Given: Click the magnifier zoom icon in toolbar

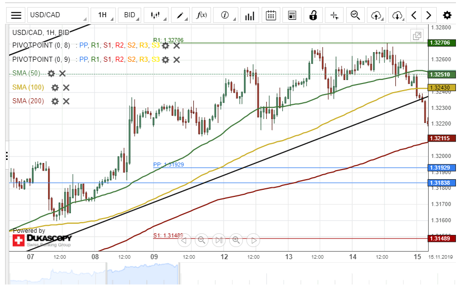Looking at the screenshot, I should (355, 15).
